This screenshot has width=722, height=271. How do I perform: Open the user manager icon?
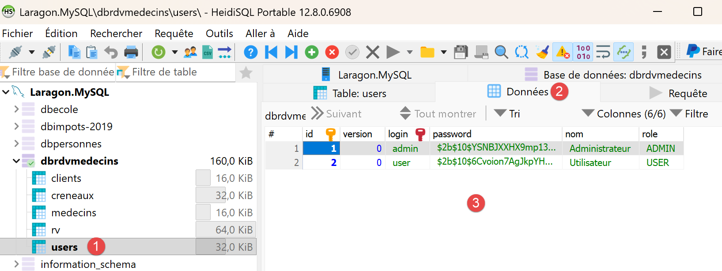pos(191,52)
